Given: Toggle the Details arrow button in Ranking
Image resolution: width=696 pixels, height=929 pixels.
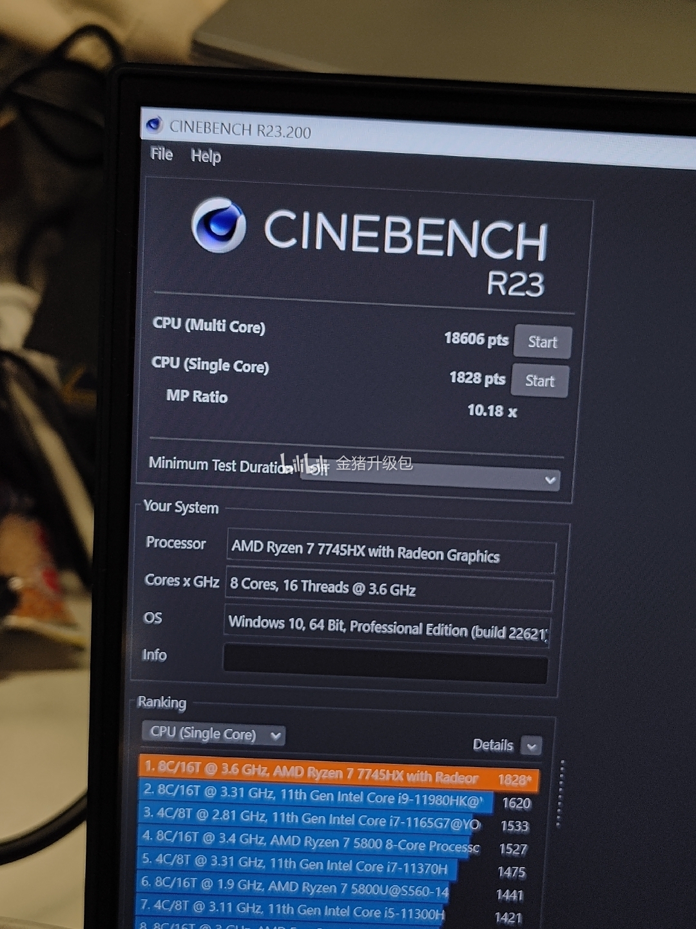Looking at the screenshot, I should (x=532, y=746).
